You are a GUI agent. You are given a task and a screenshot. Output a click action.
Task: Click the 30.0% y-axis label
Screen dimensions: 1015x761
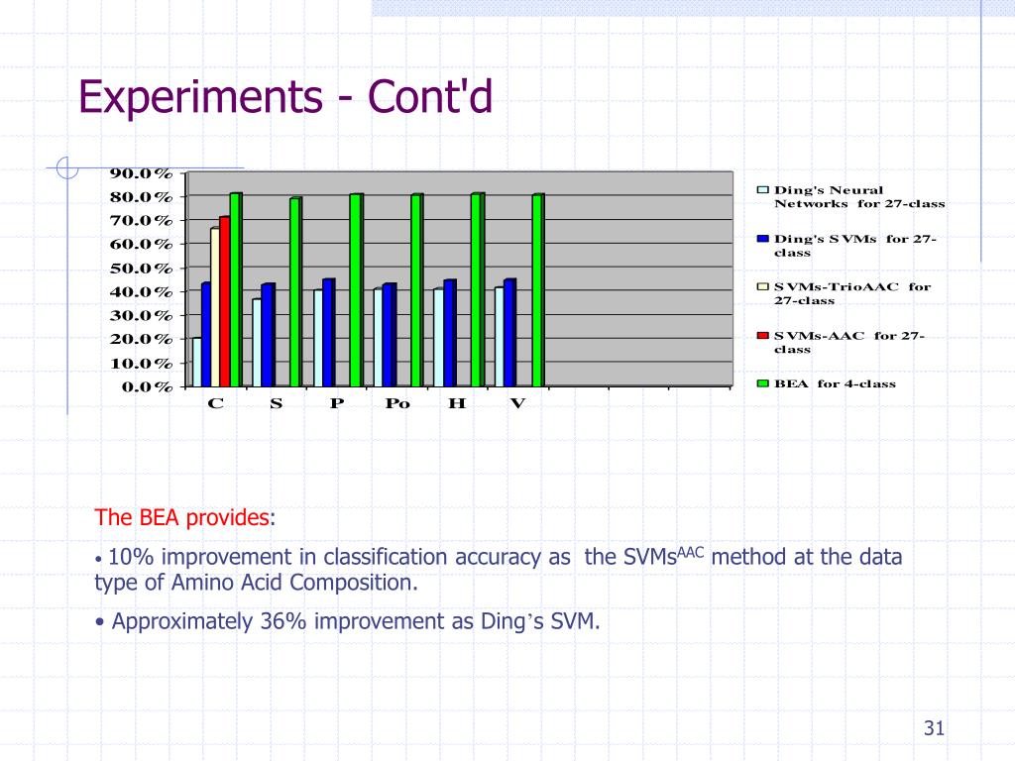[x=141, y=315]
